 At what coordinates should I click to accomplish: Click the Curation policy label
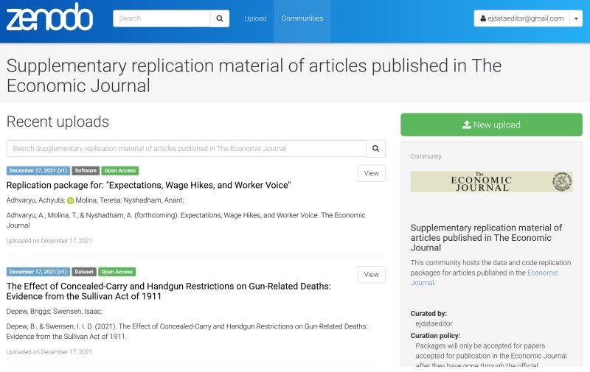pos(435,336)
